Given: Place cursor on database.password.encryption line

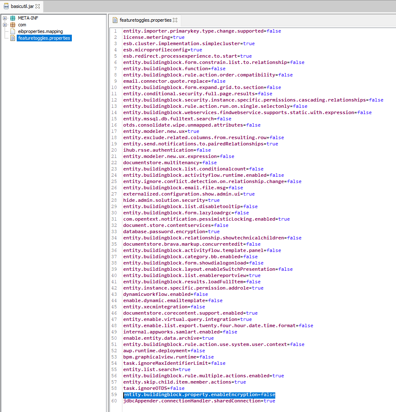Looking at the screenshot, I should click(x=171, y=231).
